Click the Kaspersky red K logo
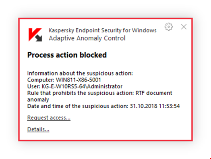This screenshot has width=211, height=159. tap(34, 34)
